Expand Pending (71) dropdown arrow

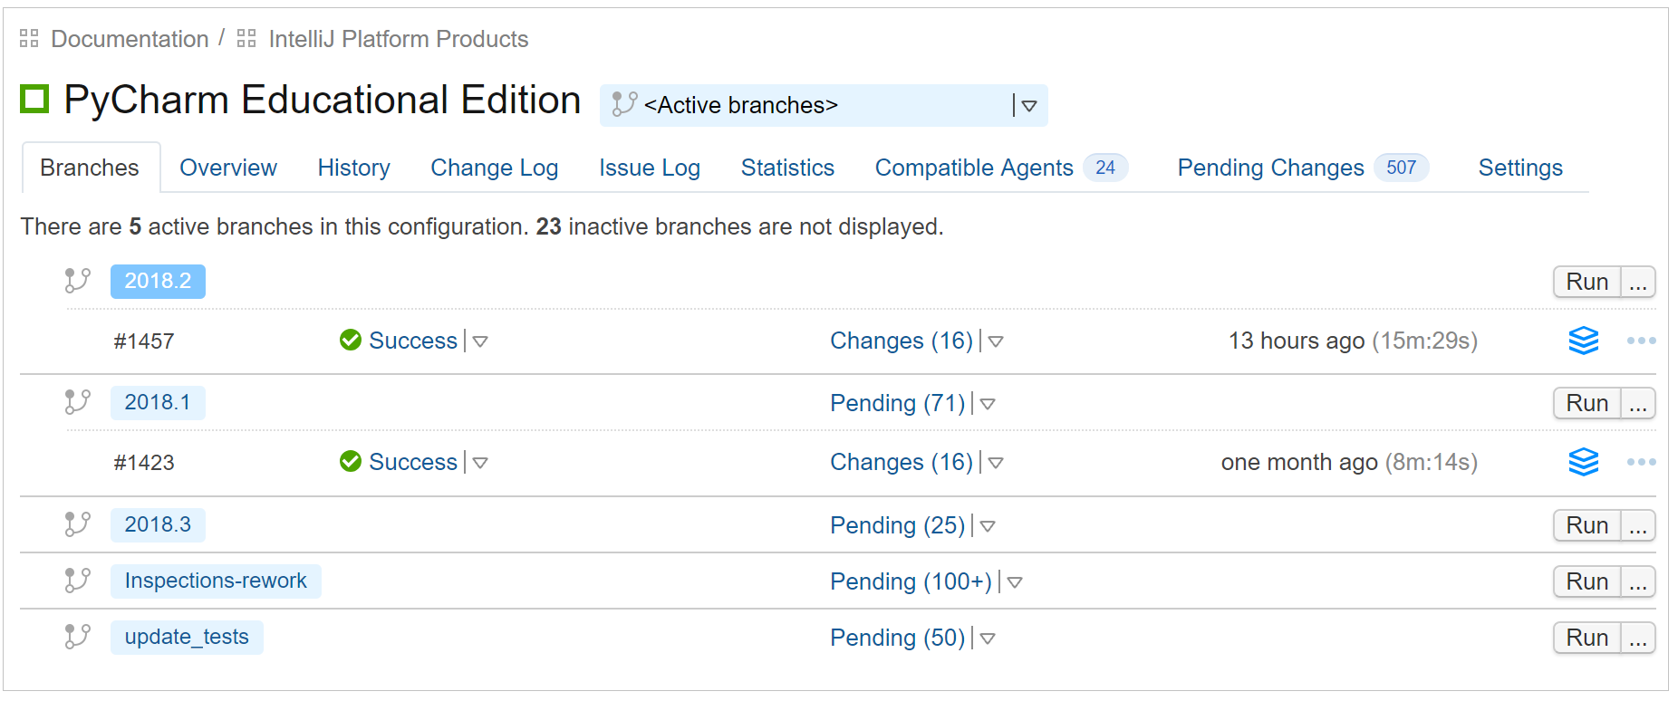[x=988, y=404]
